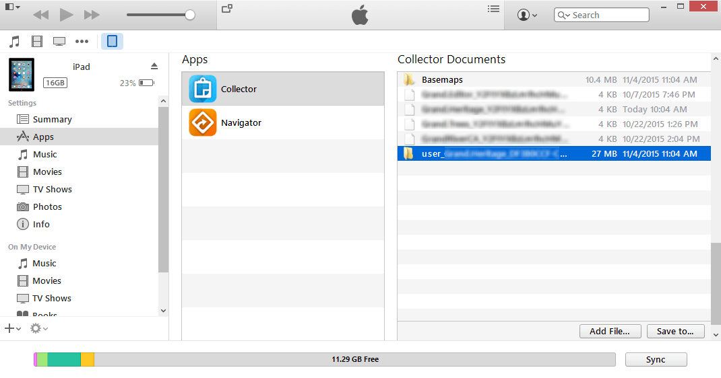Focus the Search field
The image size is (721, 378).
[x=602, y=15]
